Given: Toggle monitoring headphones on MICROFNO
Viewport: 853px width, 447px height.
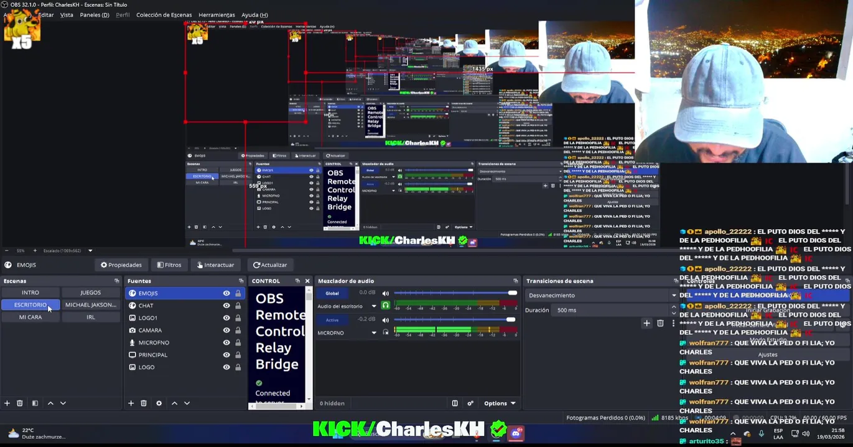Looking at the screenshot, I should (385, 333).
